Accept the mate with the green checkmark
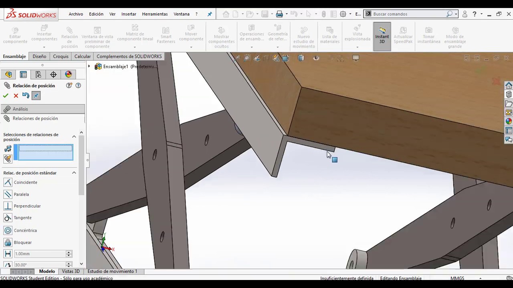 point(6,96)
